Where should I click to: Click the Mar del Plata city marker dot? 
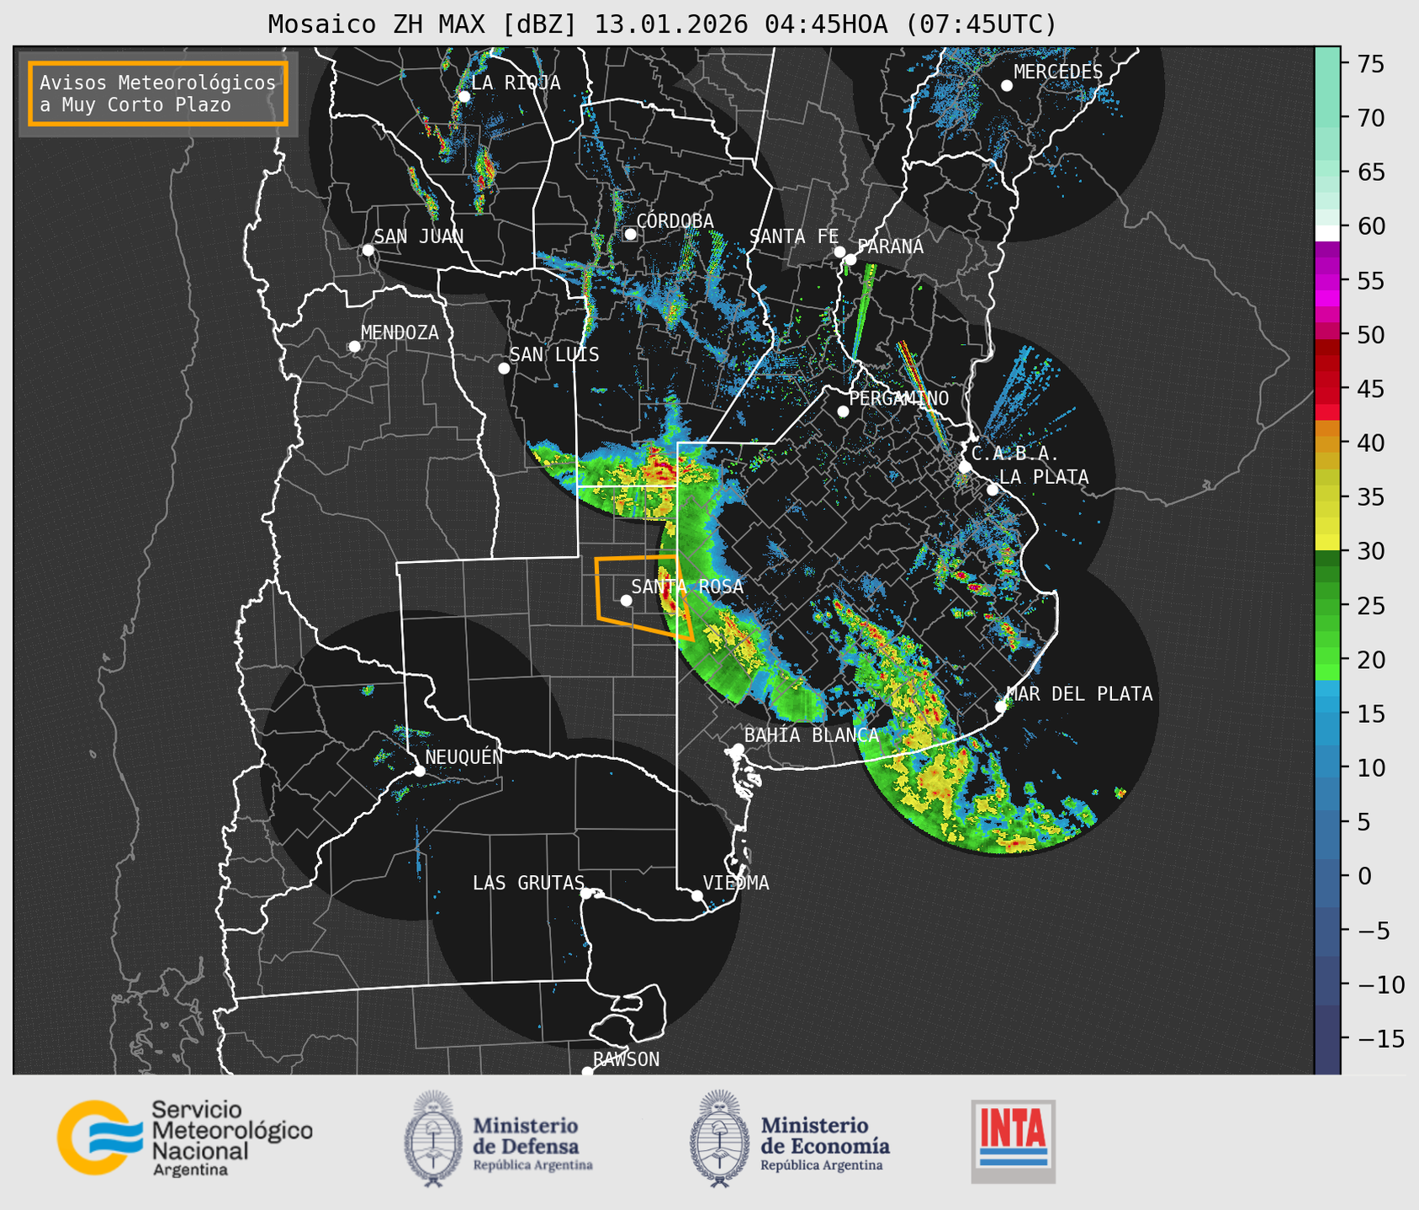click(x=1001, y=707)
